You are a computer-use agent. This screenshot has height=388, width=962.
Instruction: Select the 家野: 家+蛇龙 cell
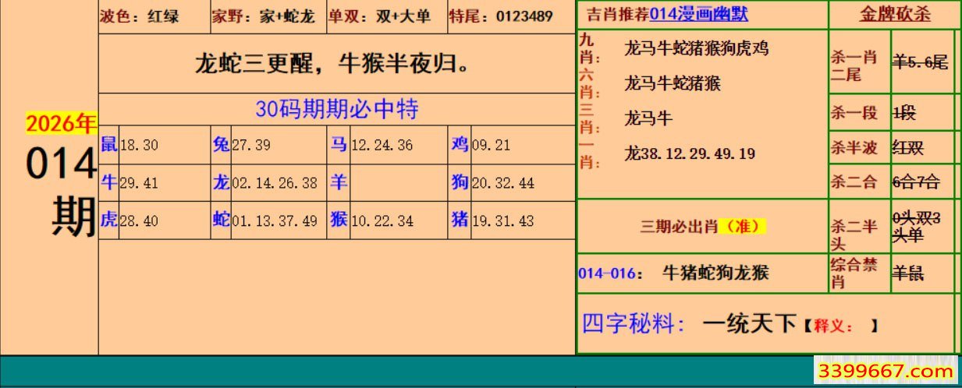click(x=263, y=16)
